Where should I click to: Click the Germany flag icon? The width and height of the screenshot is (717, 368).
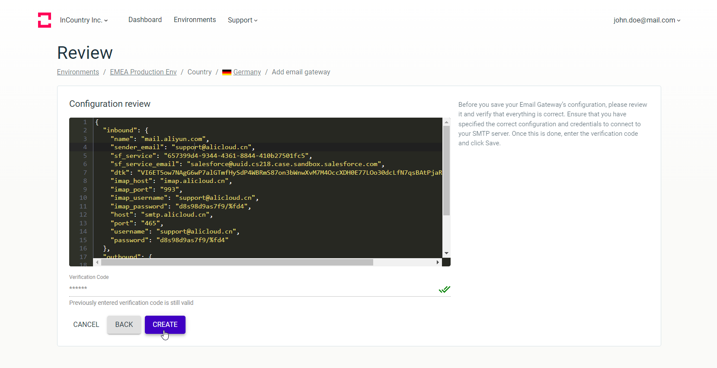click(227, 72)
